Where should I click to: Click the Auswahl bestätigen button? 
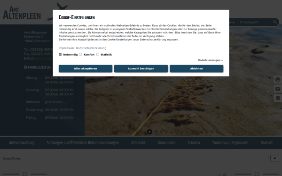coord(141,69)
